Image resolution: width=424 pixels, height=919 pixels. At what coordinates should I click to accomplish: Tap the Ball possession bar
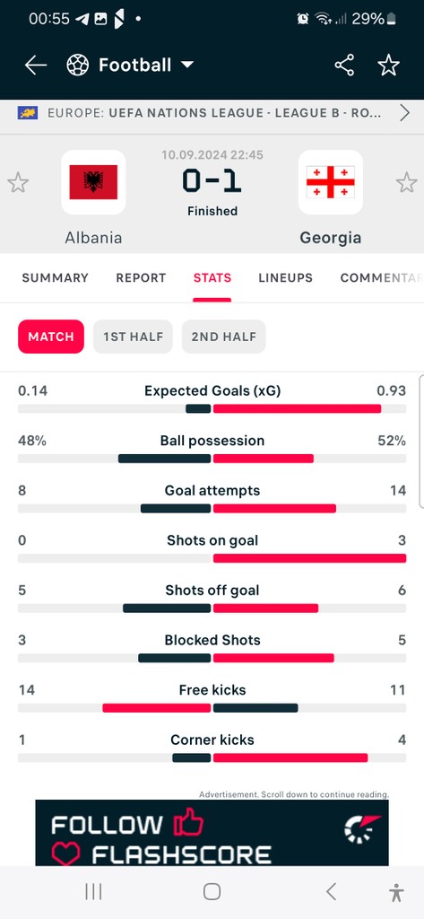point(212,459)
